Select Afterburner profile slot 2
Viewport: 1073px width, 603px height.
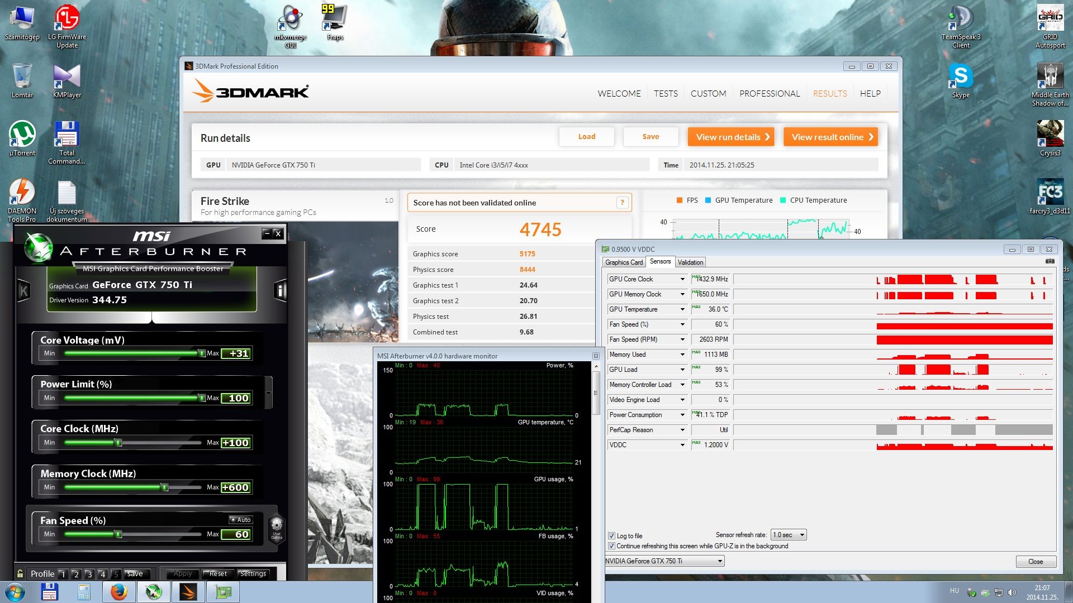coord(76,574)
